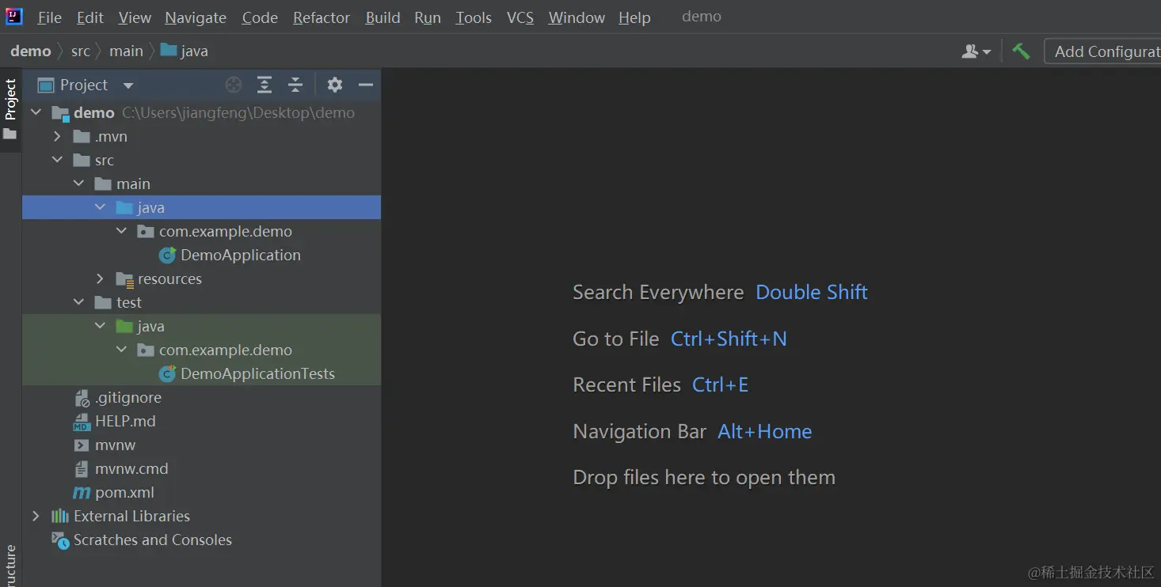Viewport: 1161px width, 587px height.
Task: Collapse all with the Collapse All icon
Action: tap(295, 85)
